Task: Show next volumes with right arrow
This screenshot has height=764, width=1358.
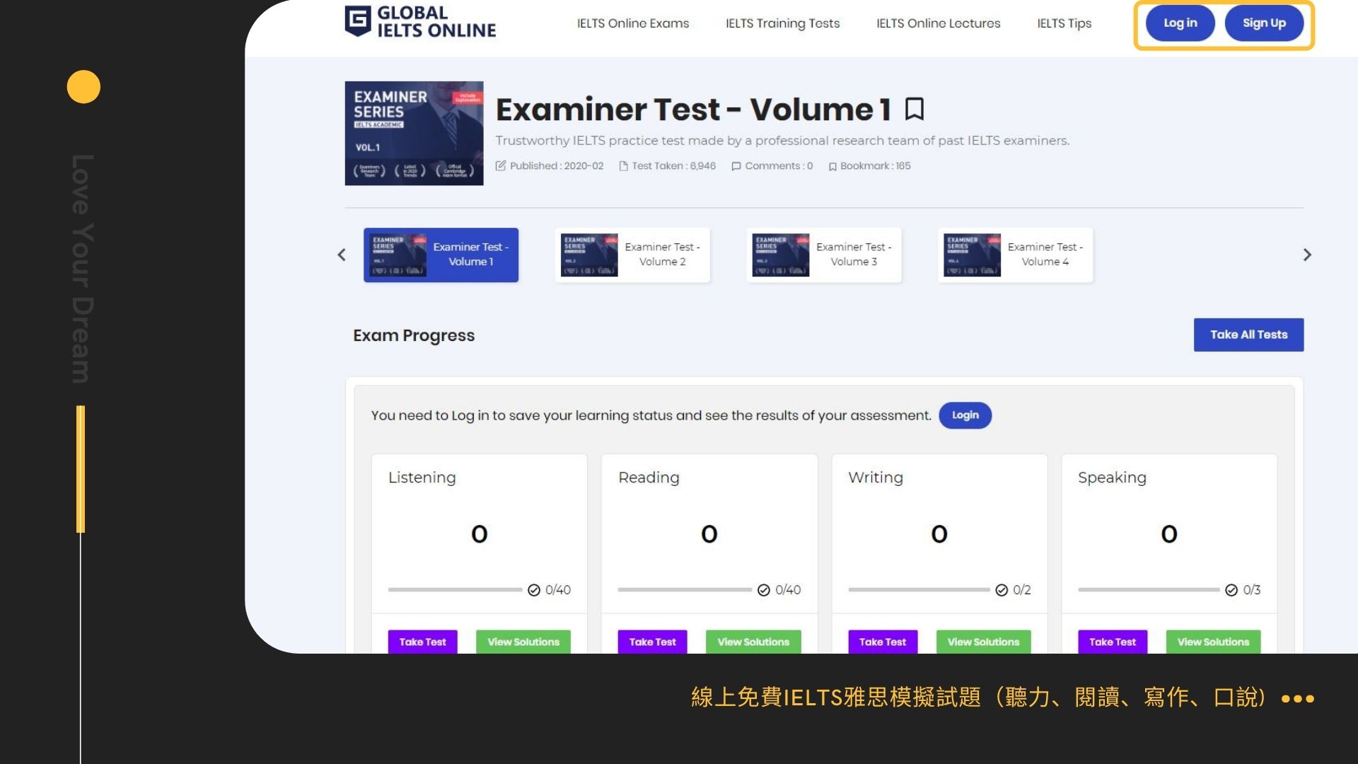Action: pos(1307,255)
